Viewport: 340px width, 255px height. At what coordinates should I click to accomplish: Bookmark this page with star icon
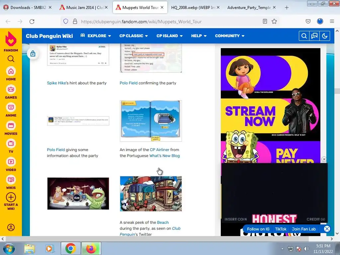(274, 21)
